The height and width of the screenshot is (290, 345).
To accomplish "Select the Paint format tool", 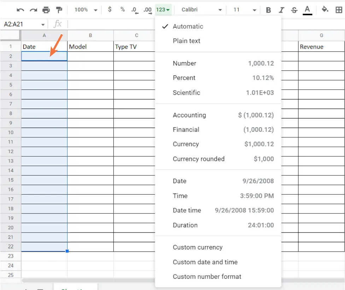I will (59, 10).
